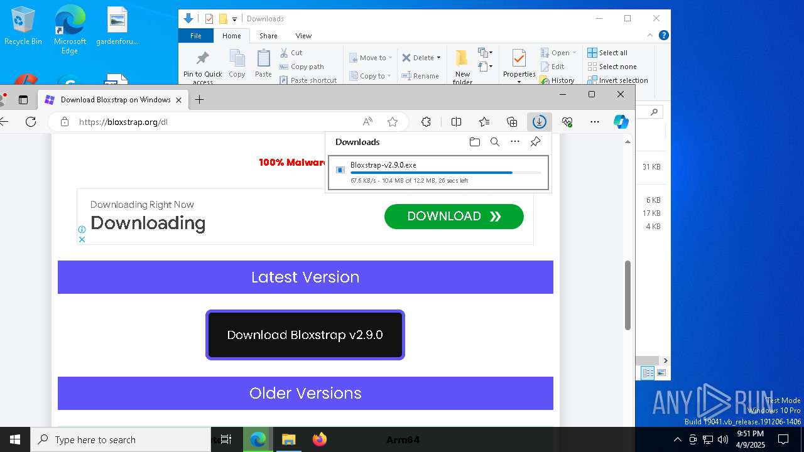Click History in Explorer ribbon
Screen dimensions: 804x452
(x=557, y=80)
